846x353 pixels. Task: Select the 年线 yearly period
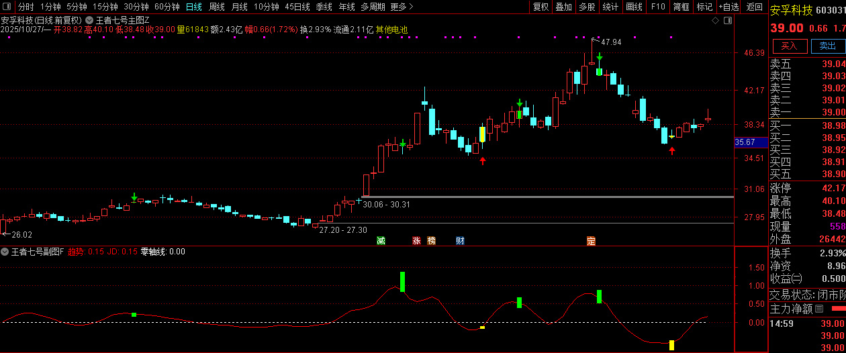(x=346, y=7)
